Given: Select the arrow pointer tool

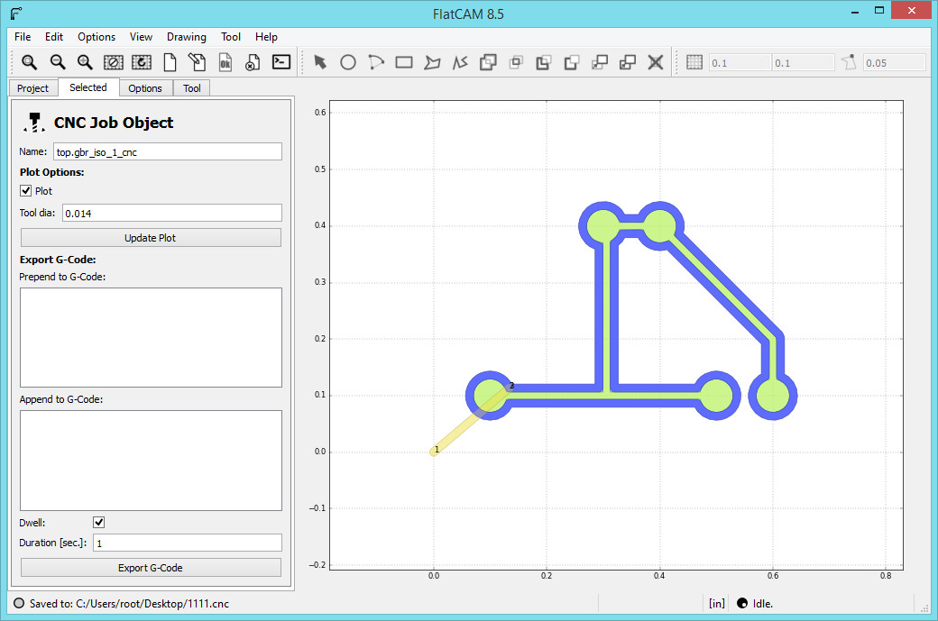Looking at the screenshot, I should pos(320,62).
